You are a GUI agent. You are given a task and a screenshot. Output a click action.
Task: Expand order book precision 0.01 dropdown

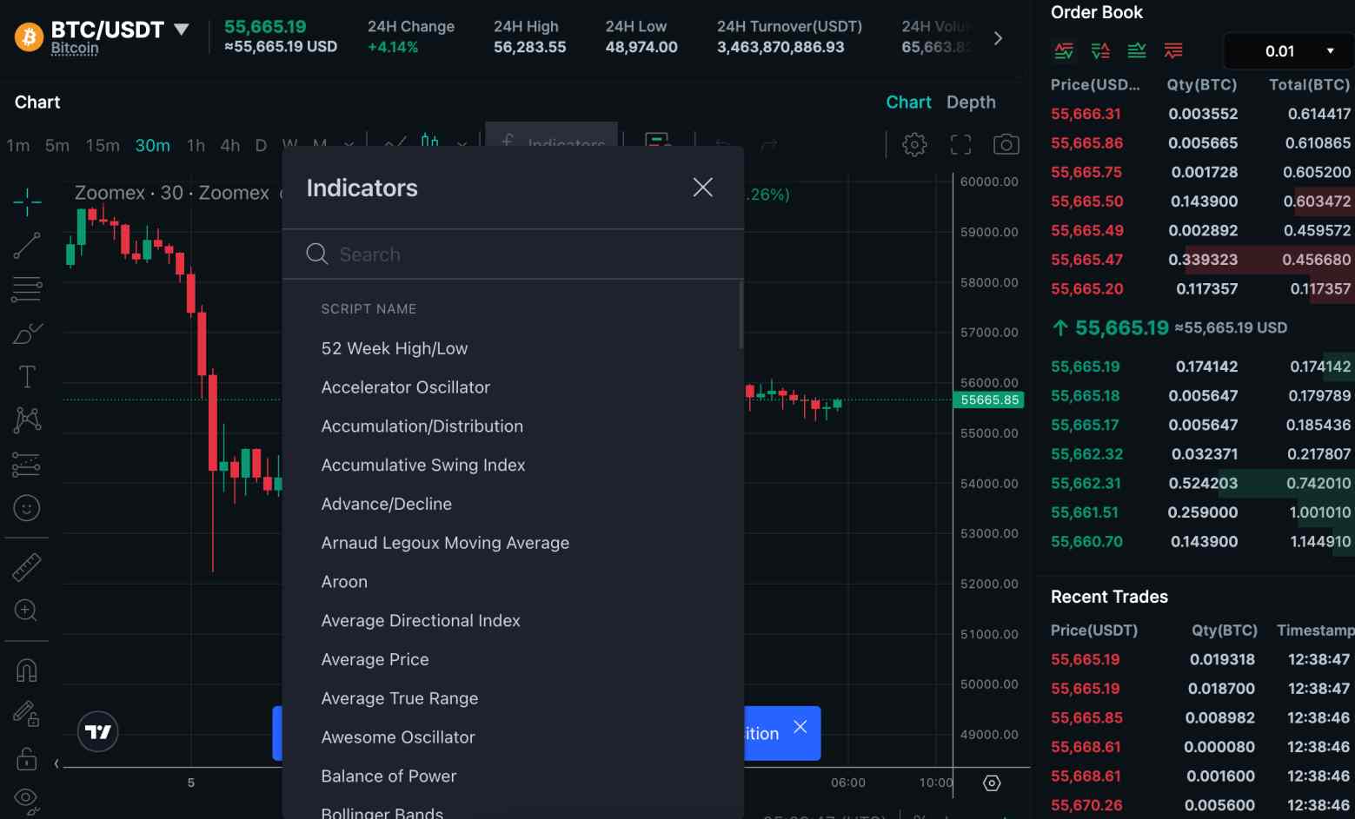(1290, 51)
